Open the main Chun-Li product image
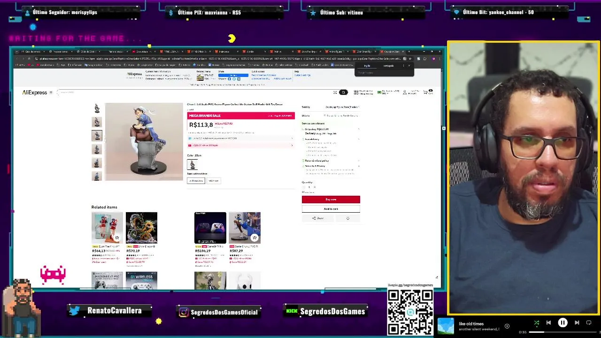 144,141
